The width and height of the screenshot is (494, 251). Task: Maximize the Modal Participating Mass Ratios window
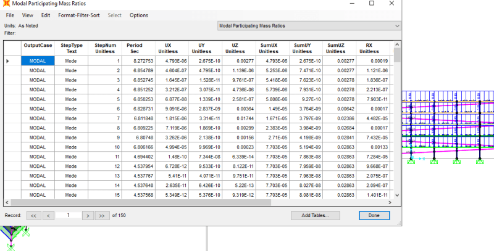point(372,4)
